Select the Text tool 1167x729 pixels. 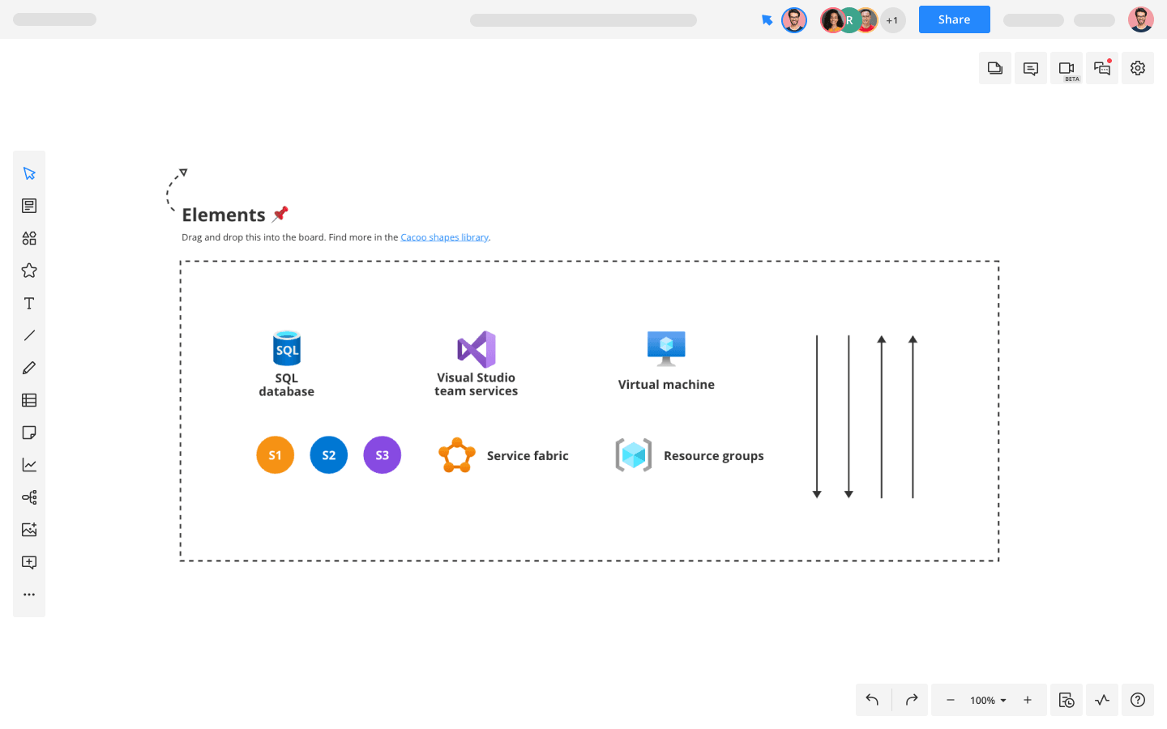coord(29,303)
